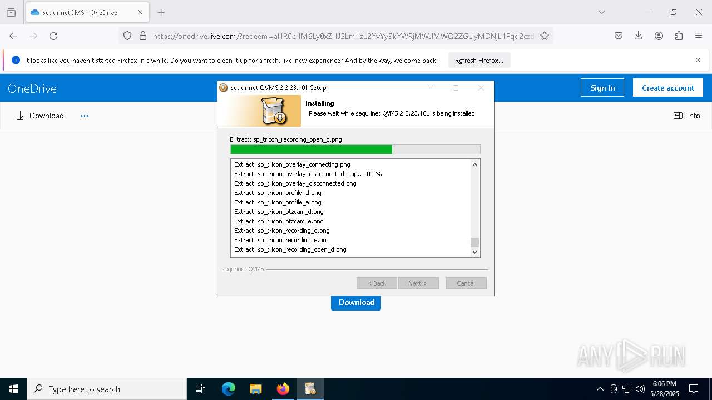Open the Firefox downloads panel
Screen dimensions: 712x400
pyautogui.click(x=639, y=36)
